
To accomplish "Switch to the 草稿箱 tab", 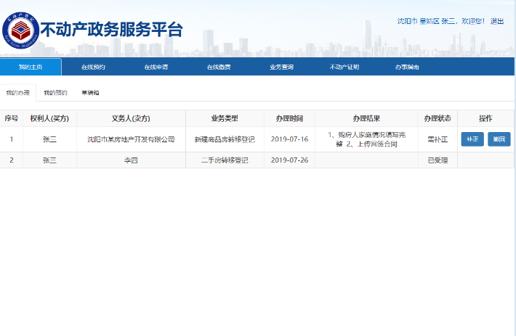I will [90, 93].
